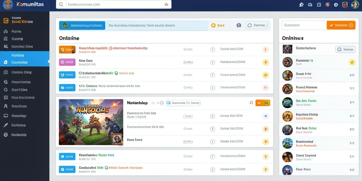
Task: Select the blue tab with the green round icon
Action: (82, 25)
